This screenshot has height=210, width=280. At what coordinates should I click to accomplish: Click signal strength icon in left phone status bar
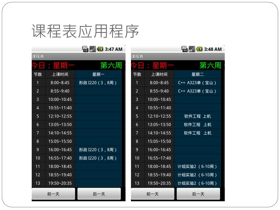coord(92,49)
